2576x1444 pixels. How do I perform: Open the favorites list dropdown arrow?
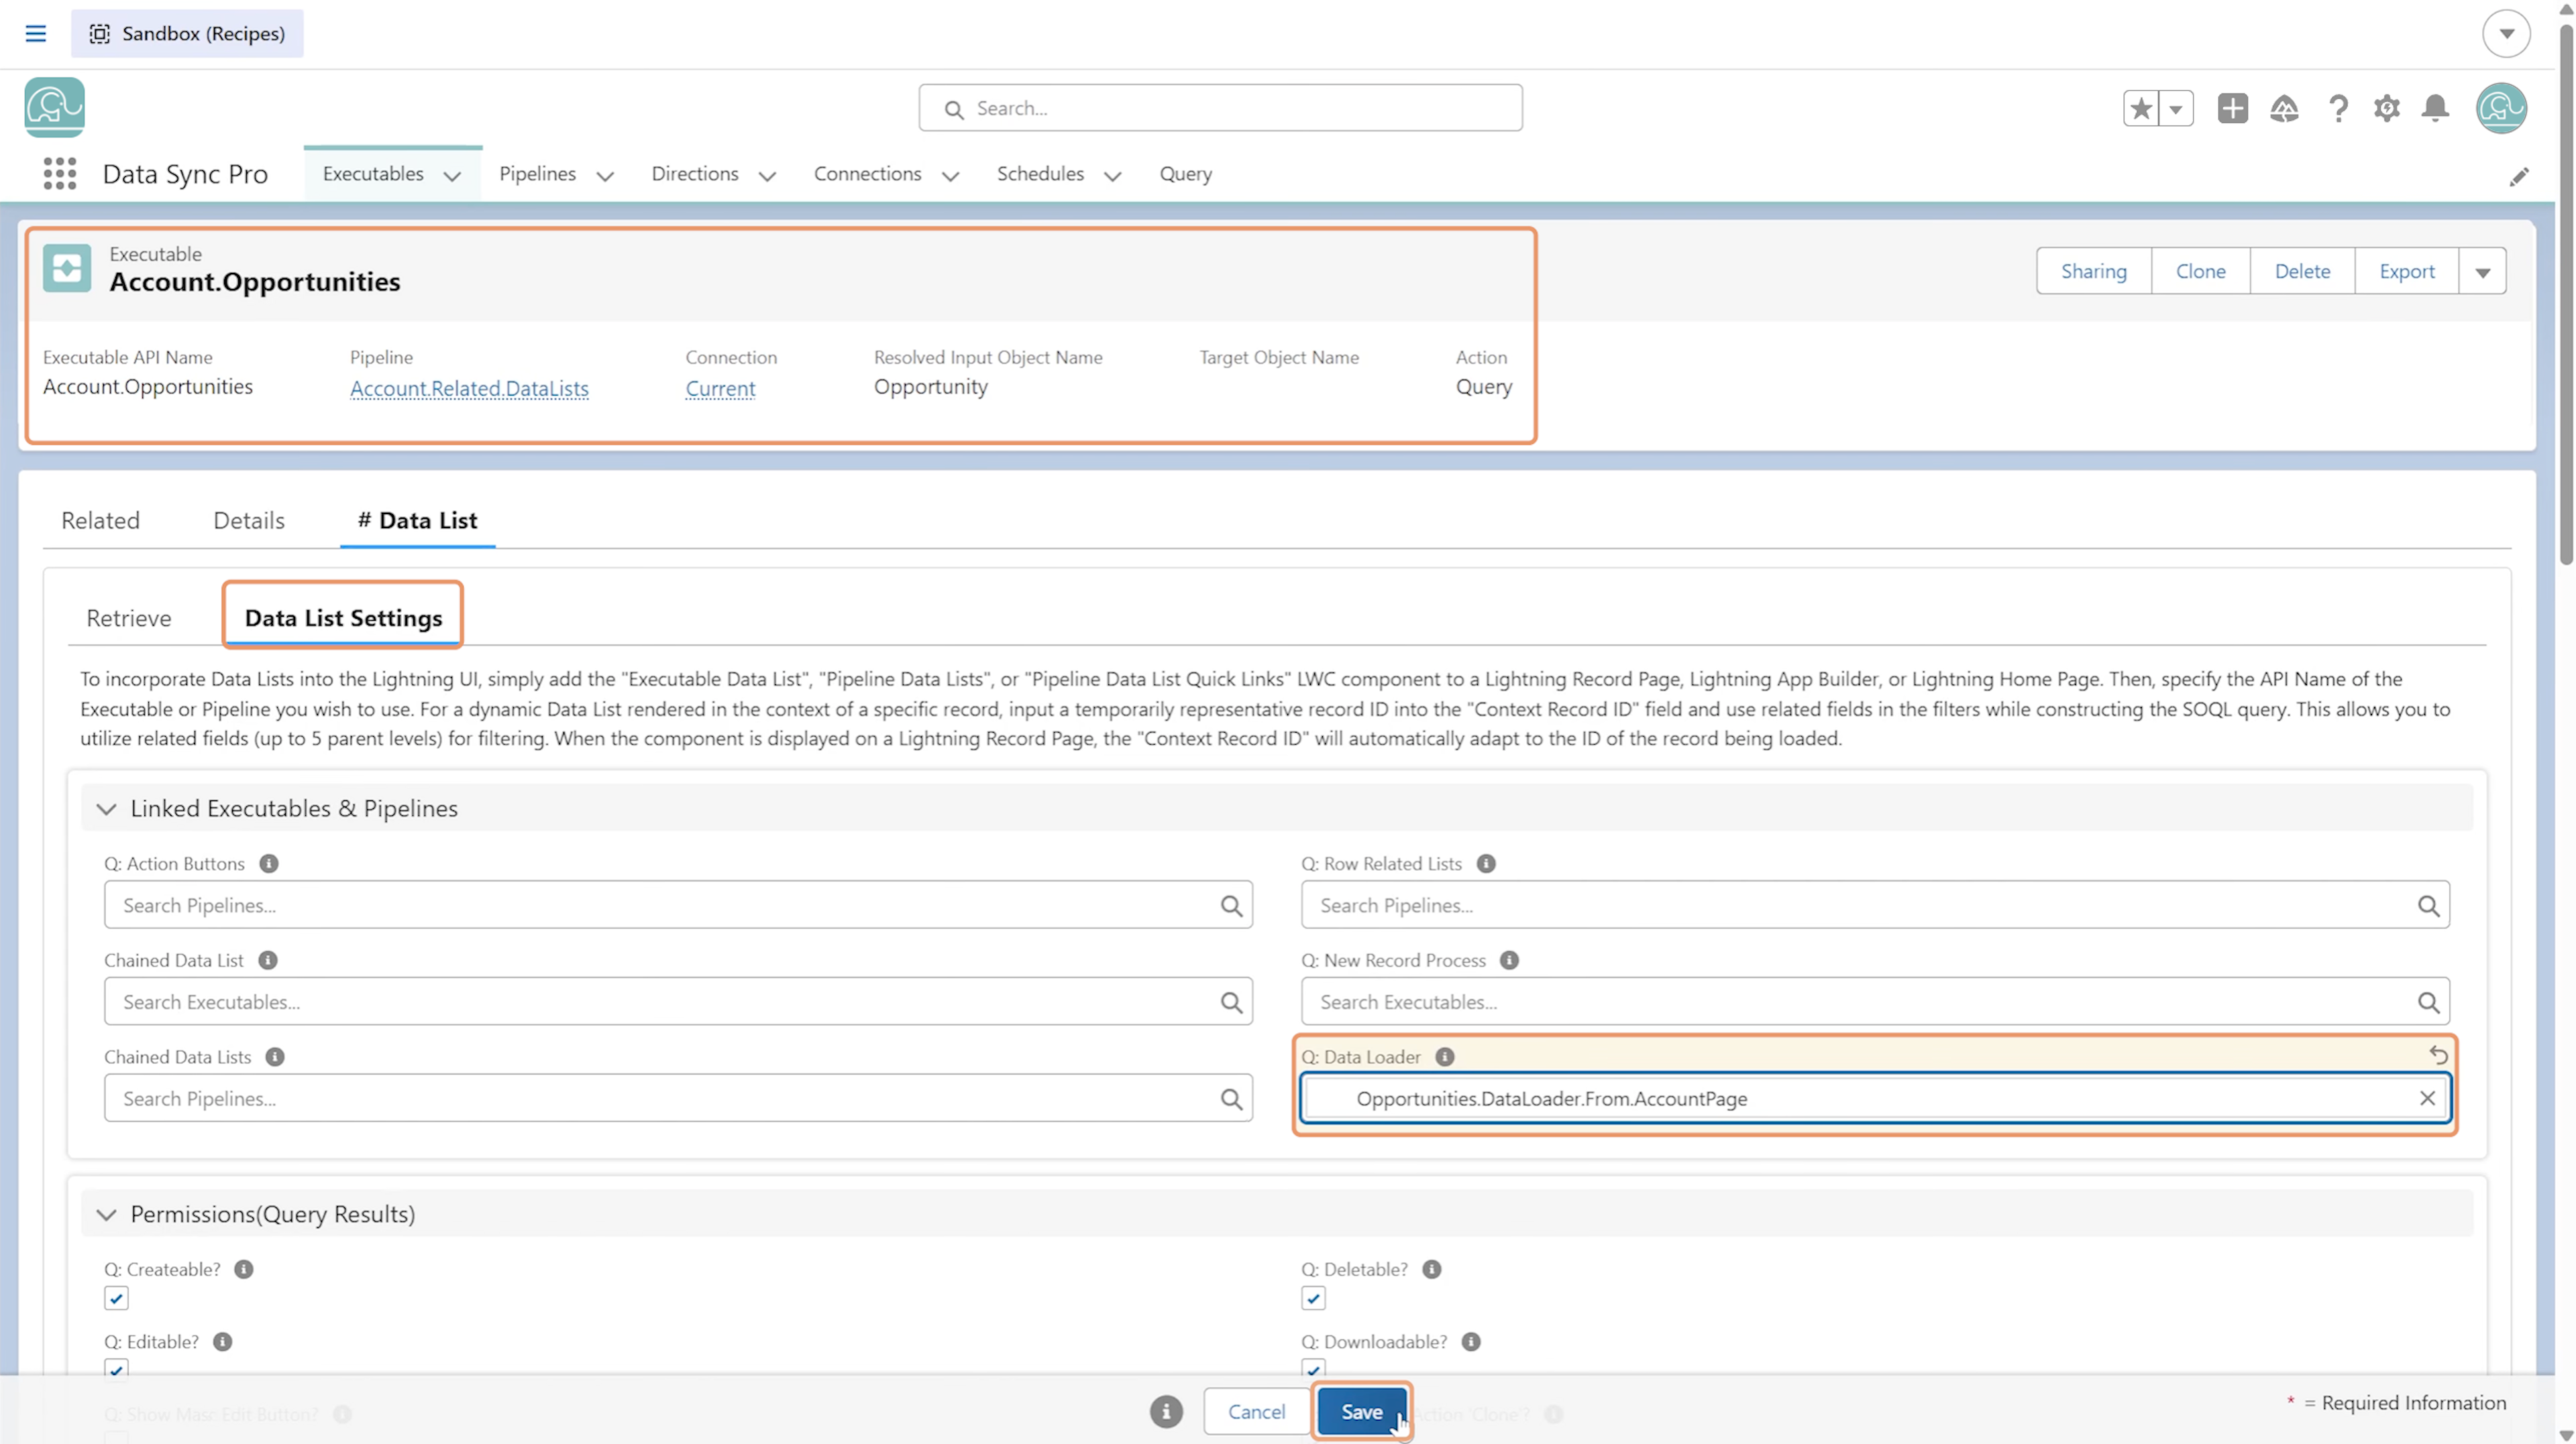pyautogui.click(x=2176, y=108)
